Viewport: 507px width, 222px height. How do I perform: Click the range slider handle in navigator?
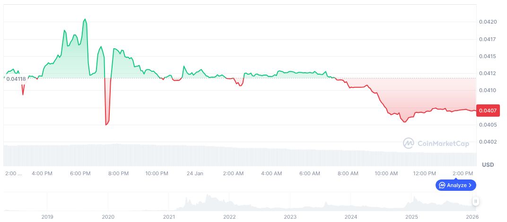(476, 202)
